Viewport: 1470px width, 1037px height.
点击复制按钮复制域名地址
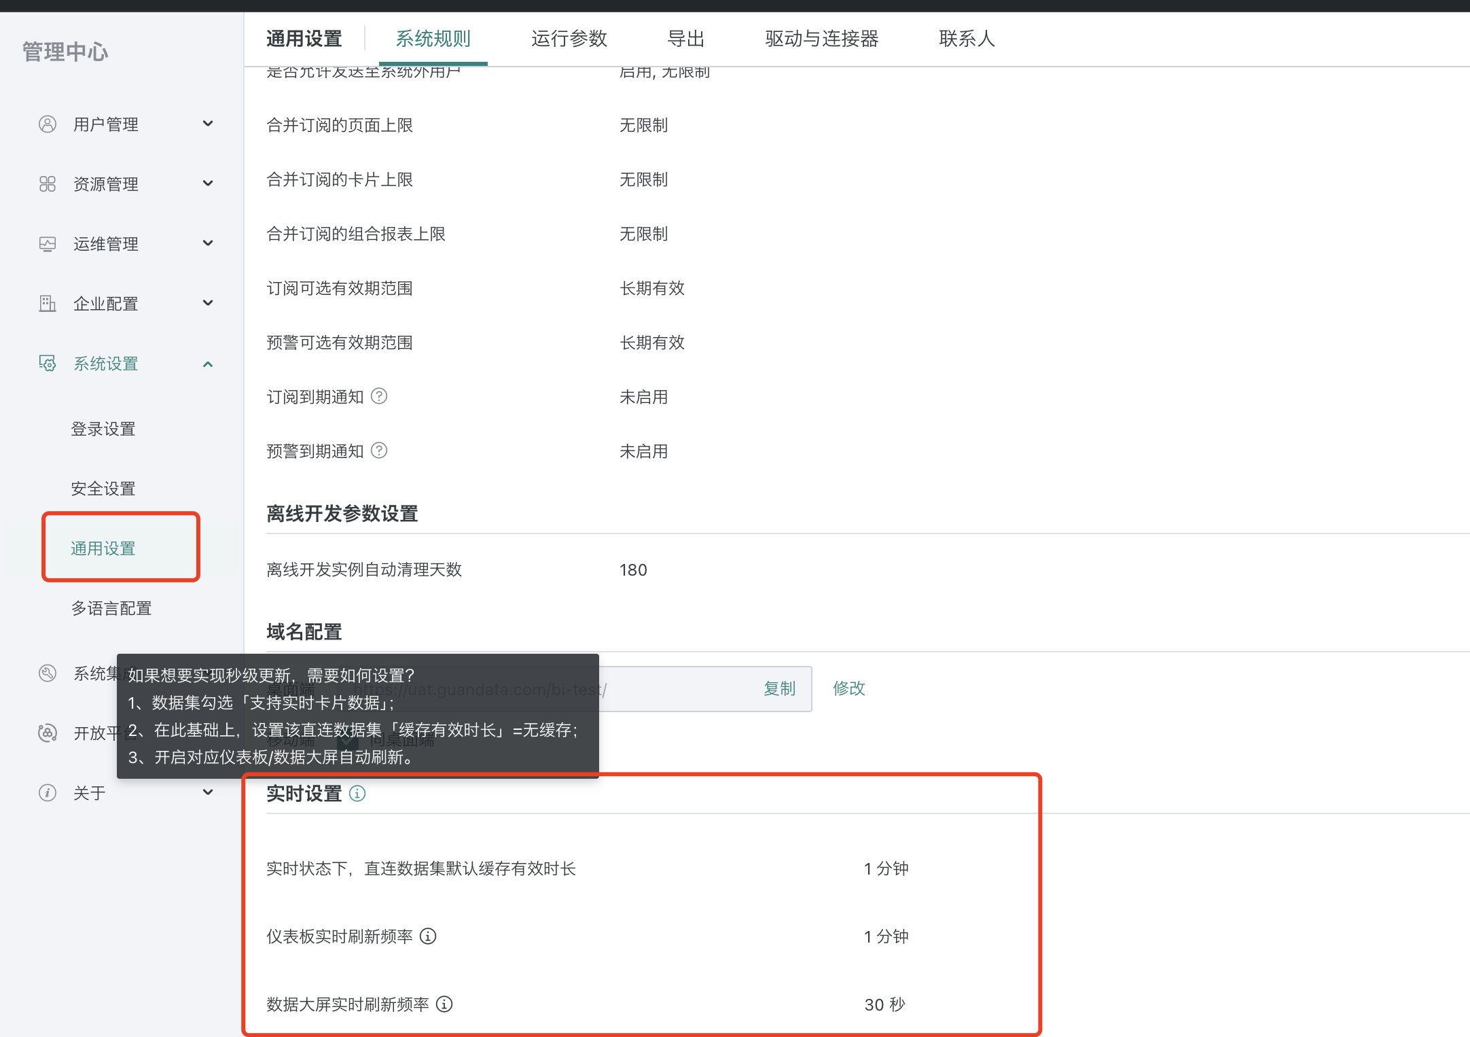tap(780, 688)
